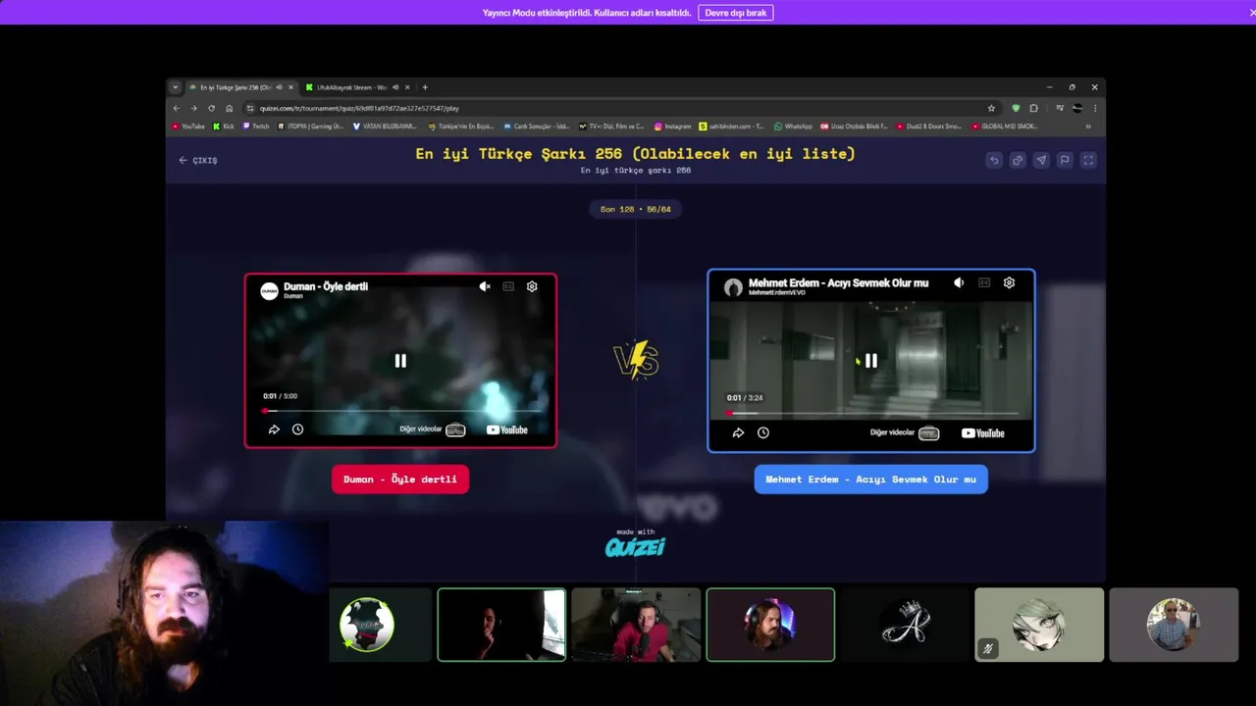The image size is (1256, 706).
Task: Share the Duman video via arrow icon
Action: pyautogui.click(x=274, y=429)
